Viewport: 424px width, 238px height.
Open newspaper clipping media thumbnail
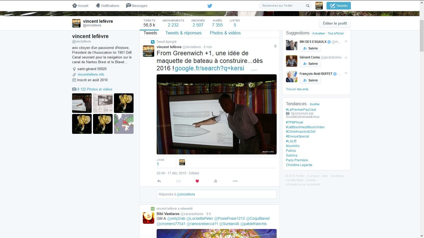click(103, 103)
